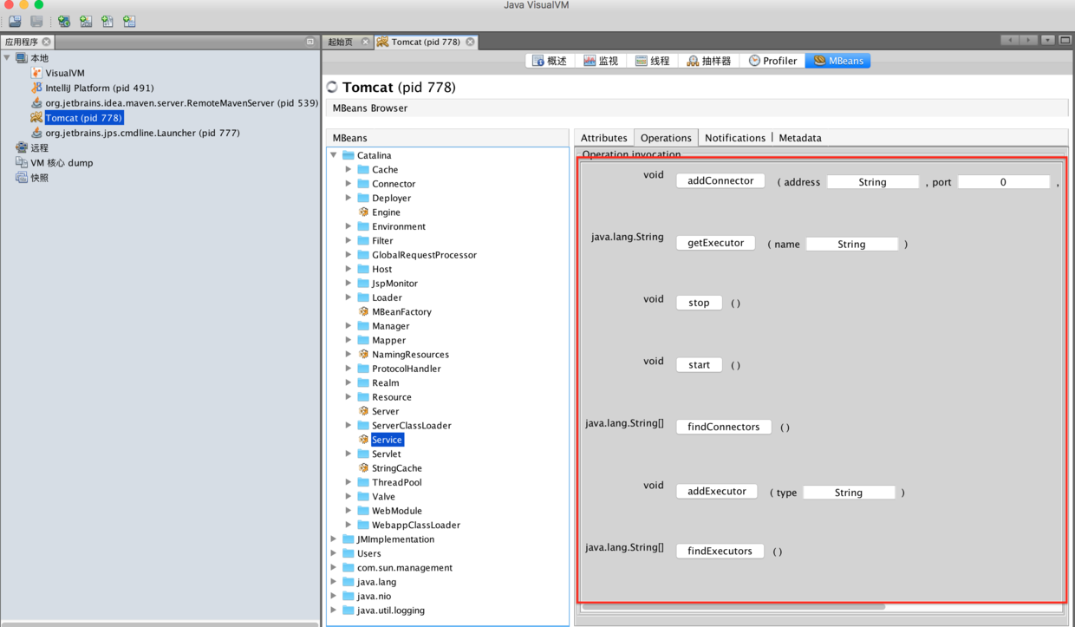Expand the Deployer folder
Image resolution: width=1075 pixels, height=627 pixels.
[349, 198]
